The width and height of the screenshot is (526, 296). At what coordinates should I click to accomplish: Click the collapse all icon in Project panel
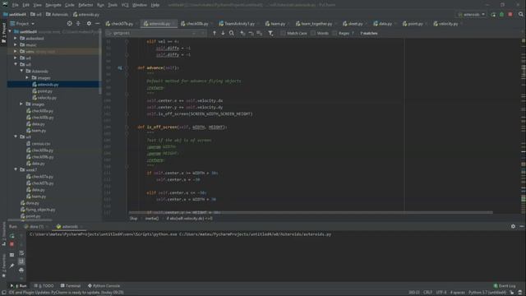[79, 24]
